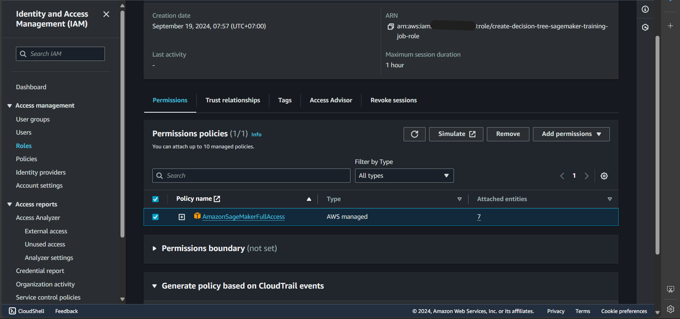Collapse Generate policy based on CloudTrail events
The height and width of the screenshot is (319, 680).
click(154, 286)
